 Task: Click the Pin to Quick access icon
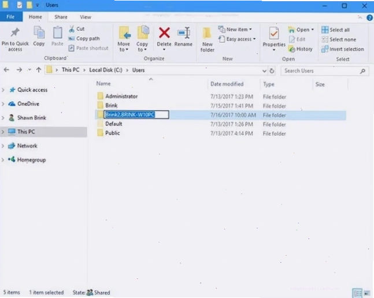pos(15,33)
